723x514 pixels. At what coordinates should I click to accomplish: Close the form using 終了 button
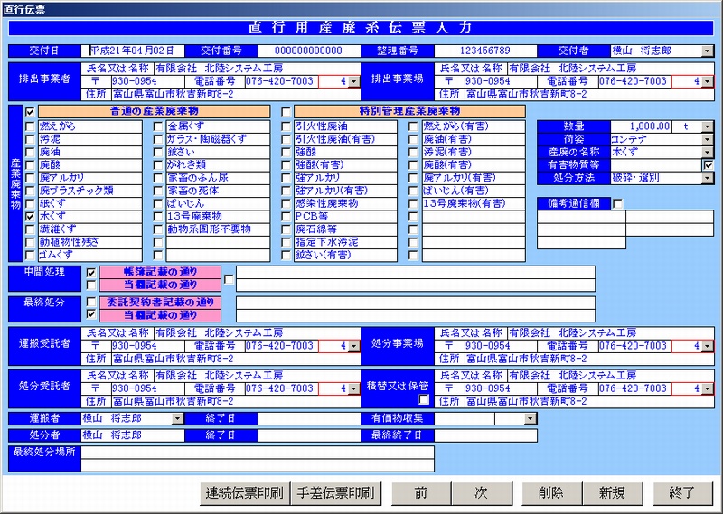coord(682,493)
